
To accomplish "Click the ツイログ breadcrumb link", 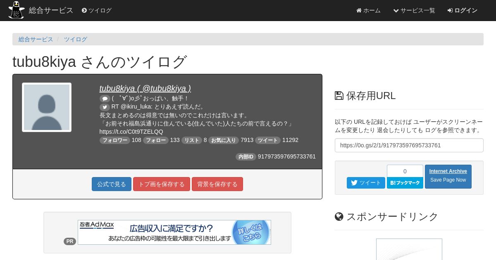I will point(75,39).
